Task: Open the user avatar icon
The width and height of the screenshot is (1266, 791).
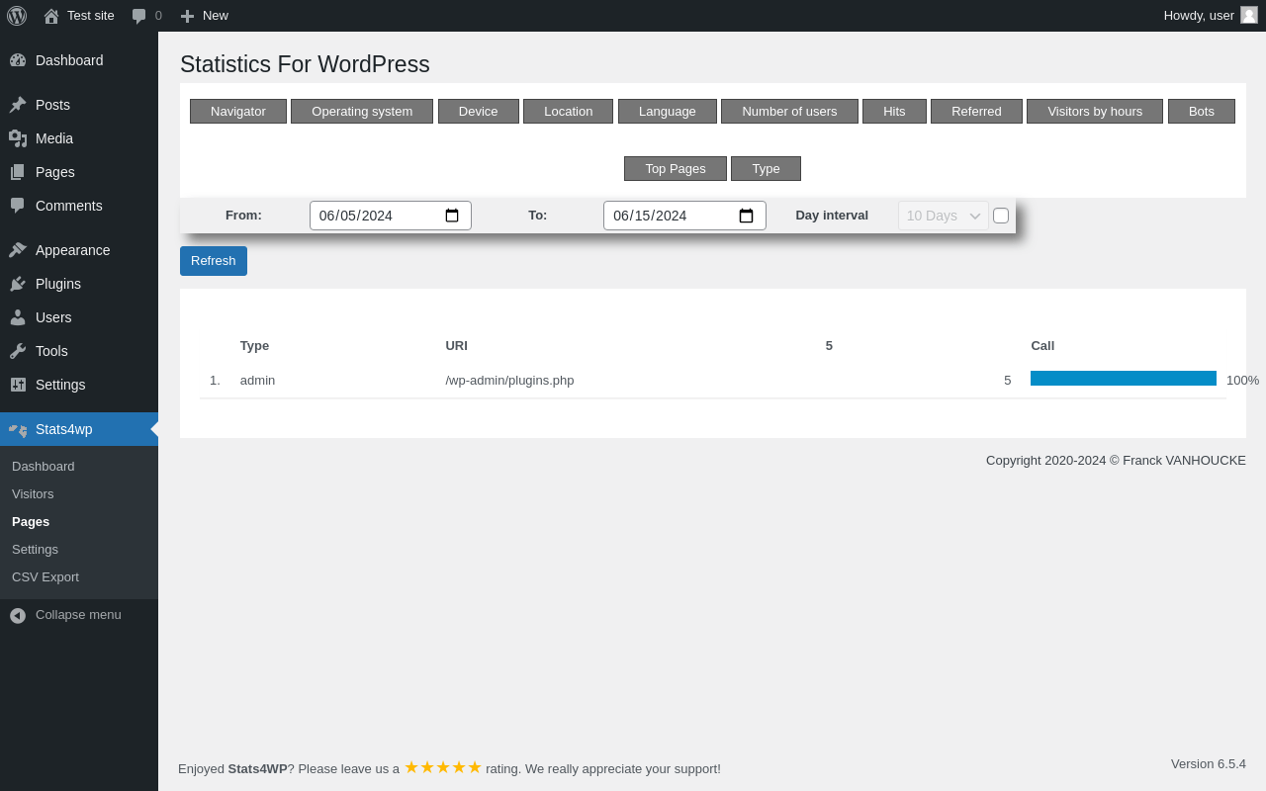Action: point(1249,15)
